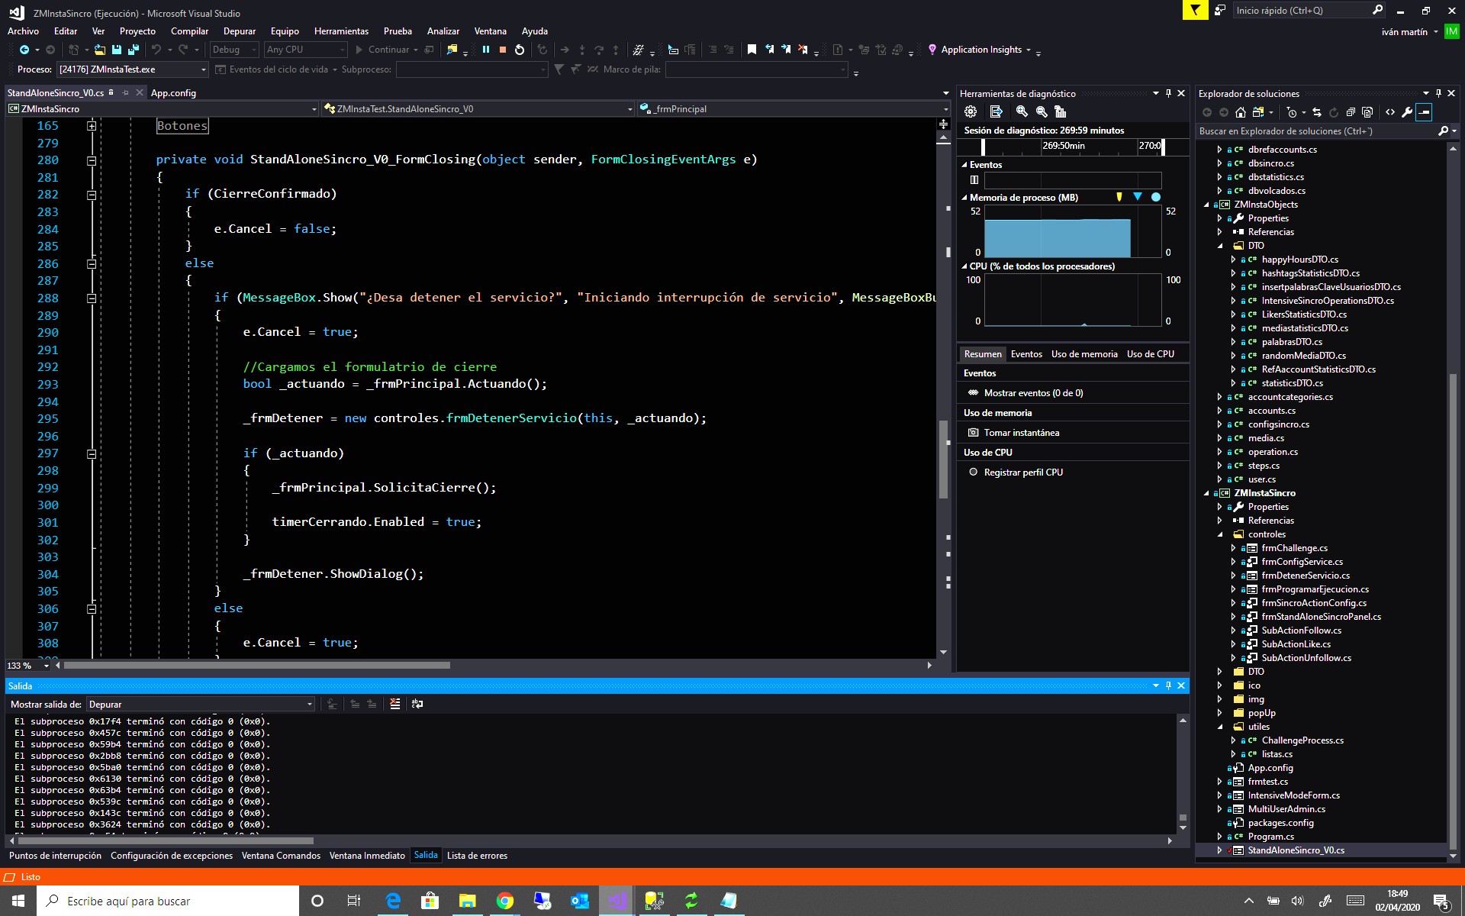Image resolution: width=1465 pixels, height=916 pixels.
Task: Pause debugging with the Break All icon
Action: coord(486,50)
